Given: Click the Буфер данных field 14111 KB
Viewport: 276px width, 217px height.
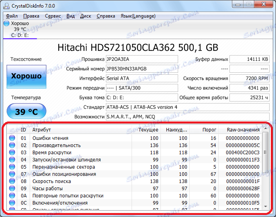Looking at the screenshot, I should pos(250,59).
